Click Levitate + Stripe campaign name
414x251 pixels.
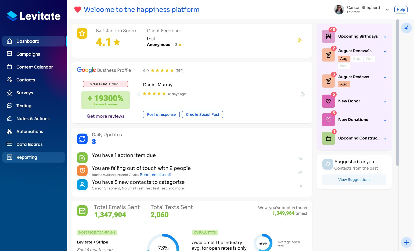pos(92,242)
